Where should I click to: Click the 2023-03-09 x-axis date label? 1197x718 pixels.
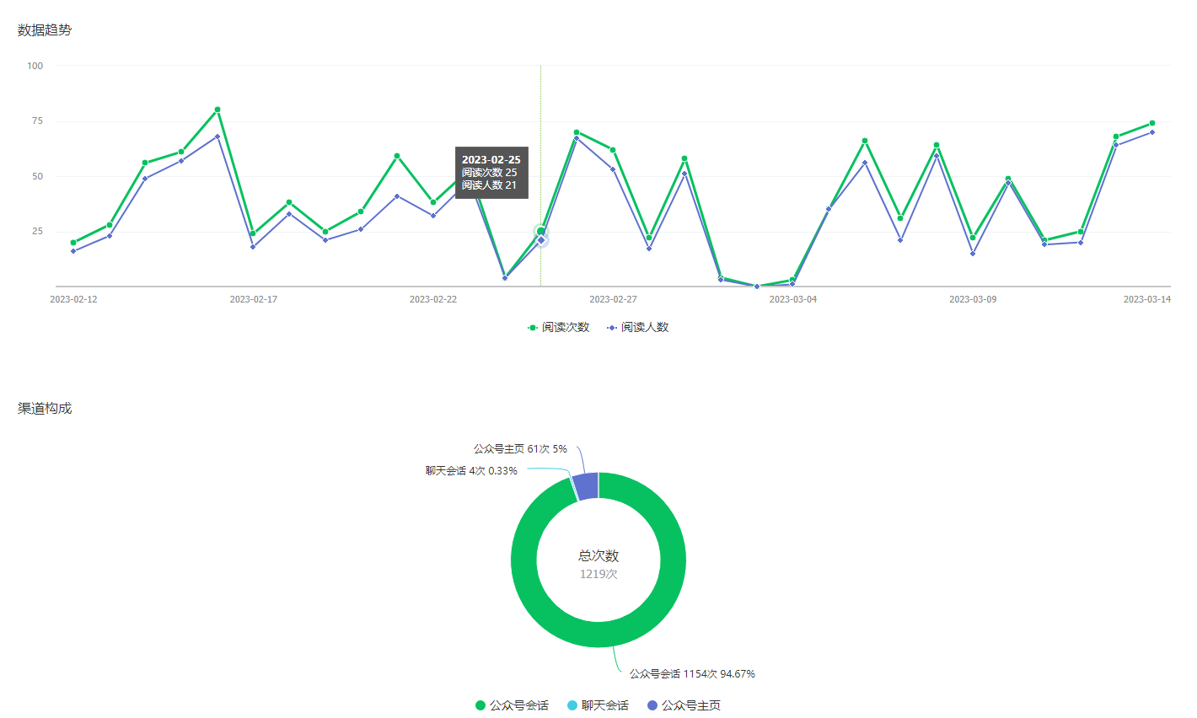click(973, 299)
